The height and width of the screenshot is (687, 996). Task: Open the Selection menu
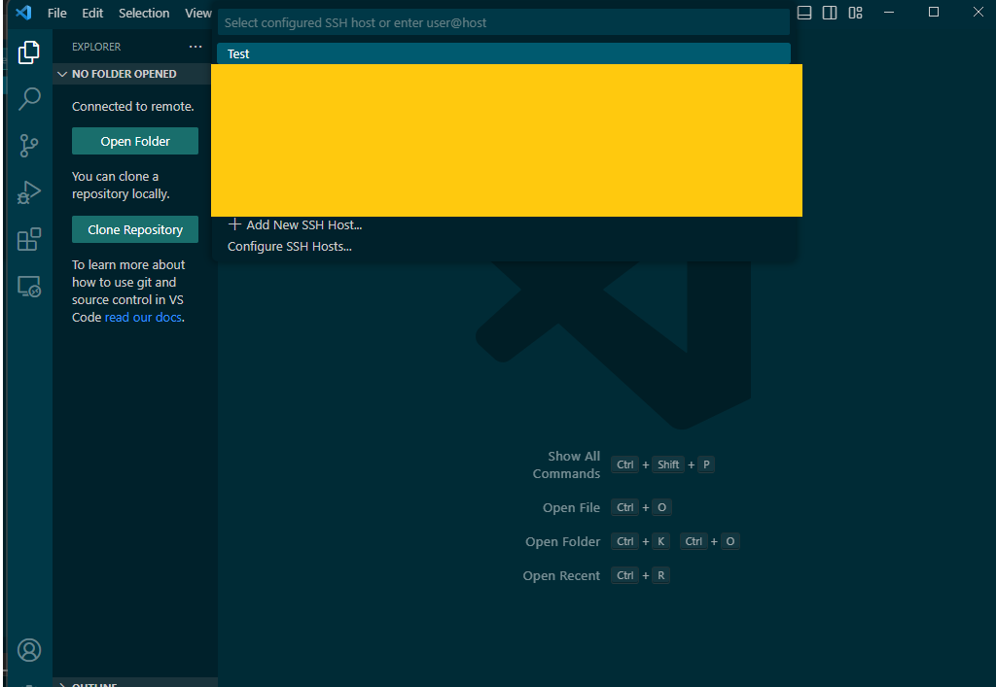point(144,13)
